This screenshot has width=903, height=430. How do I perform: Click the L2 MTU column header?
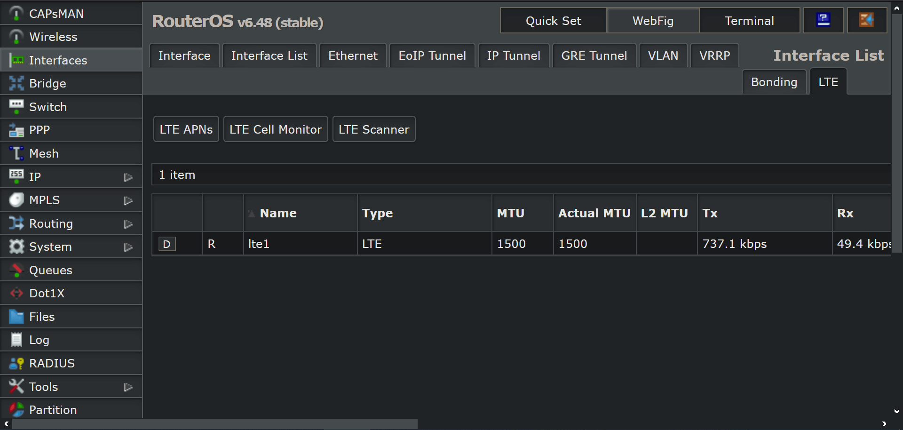pyautogui.click(x=666, y=213)
